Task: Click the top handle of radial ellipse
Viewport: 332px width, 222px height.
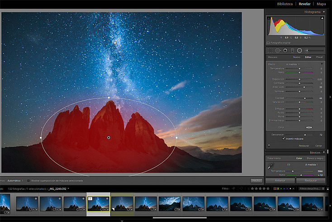Action: [109, 97]
